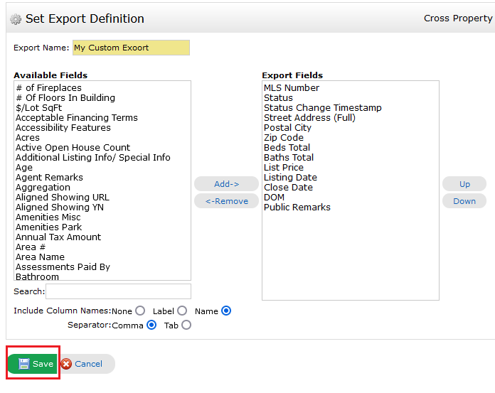Select 'Close Date' export field

click(351, 188)
